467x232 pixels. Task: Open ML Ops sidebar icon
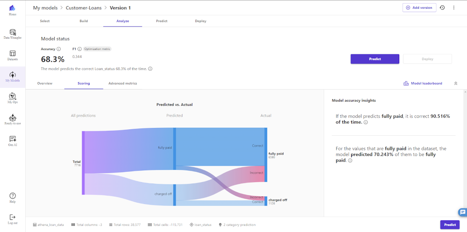[x=13, y=97]
